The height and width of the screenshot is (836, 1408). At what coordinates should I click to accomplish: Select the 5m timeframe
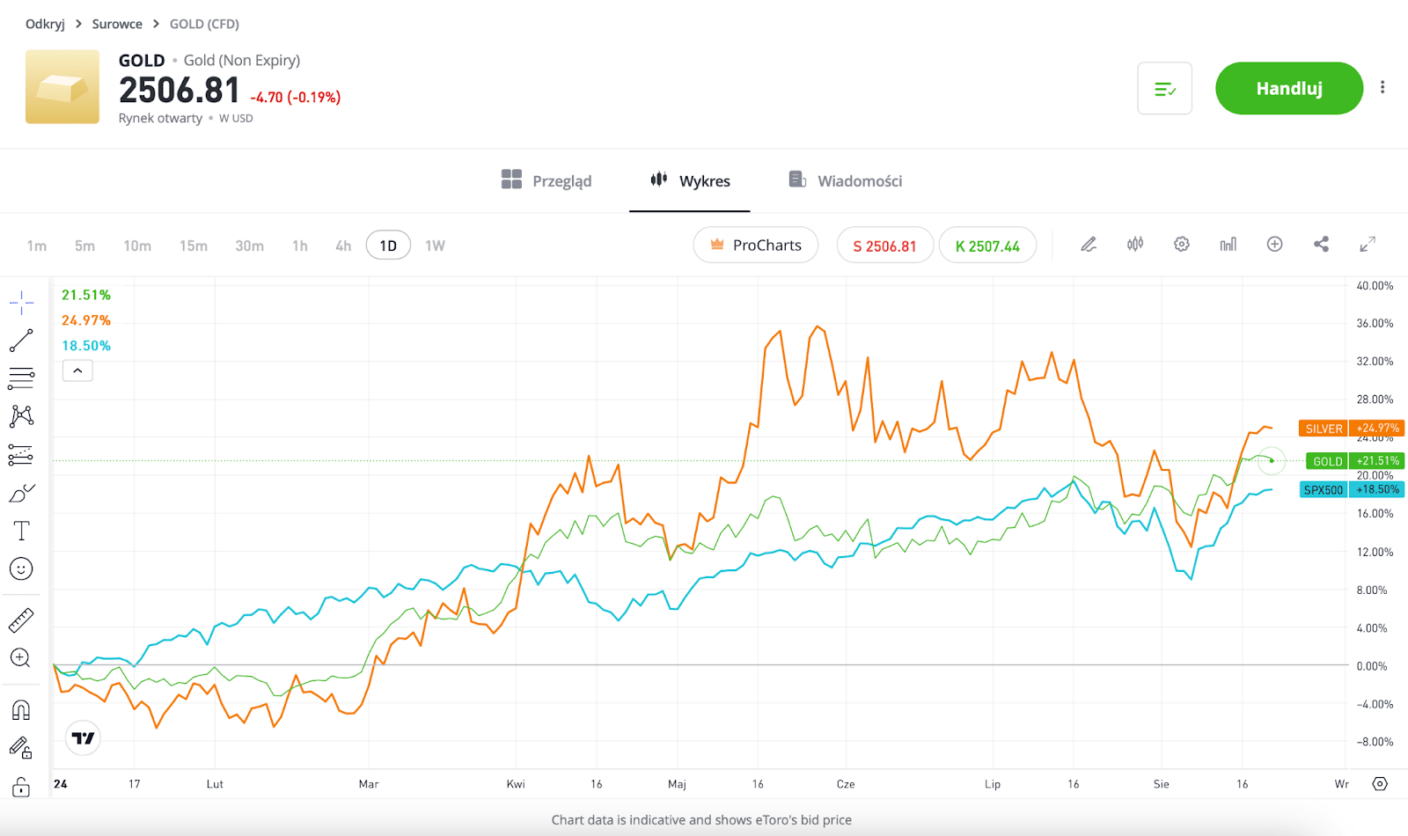tap(84, 246)
